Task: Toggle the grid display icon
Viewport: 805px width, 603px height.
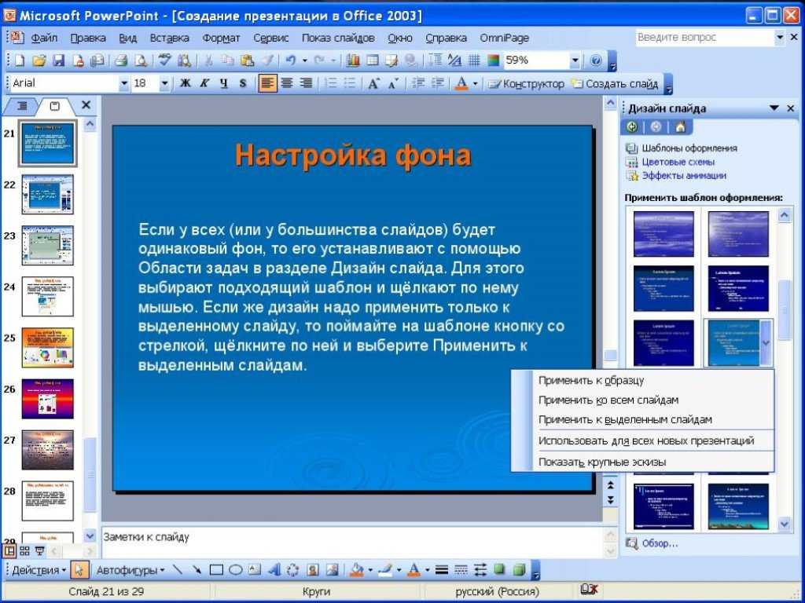Action: [x=474, y=61]
